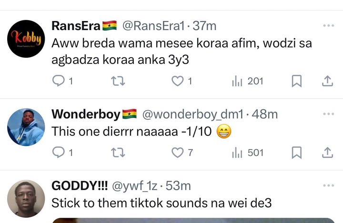Bookmark Wonderboy's tweet
The width and height of the screenshot is (343, 223).
pos(297,152)
